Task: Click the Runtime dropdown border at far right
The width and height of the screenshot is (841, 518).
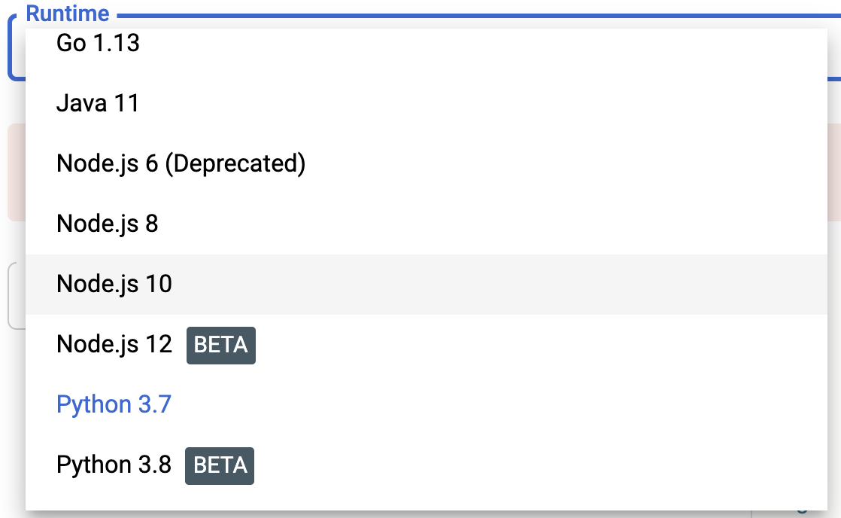Action: (834, 79)
